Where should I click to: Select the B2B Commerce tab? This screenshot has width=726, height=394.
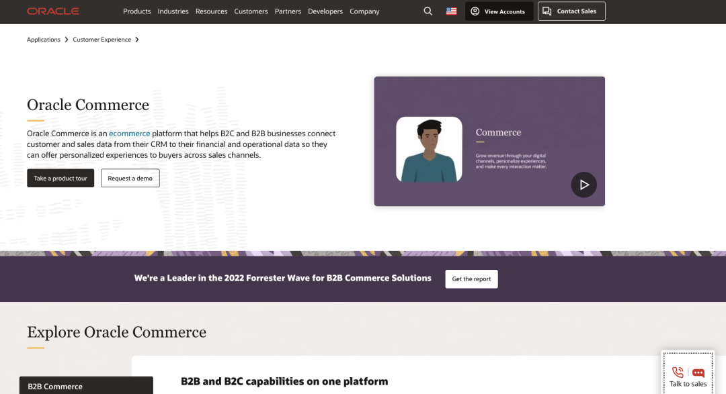[86, 386]
